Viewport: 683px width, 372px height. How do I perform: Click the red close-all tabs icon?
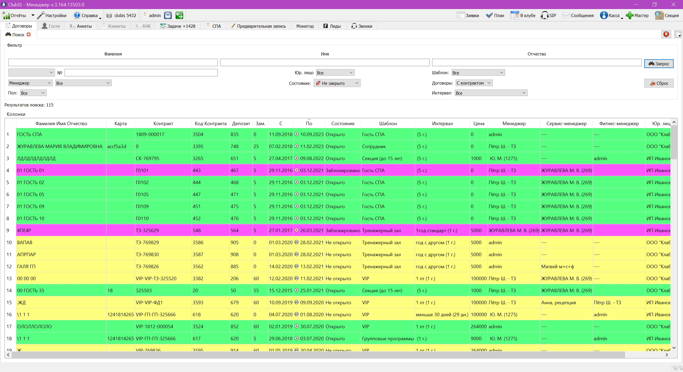(666, 34)
